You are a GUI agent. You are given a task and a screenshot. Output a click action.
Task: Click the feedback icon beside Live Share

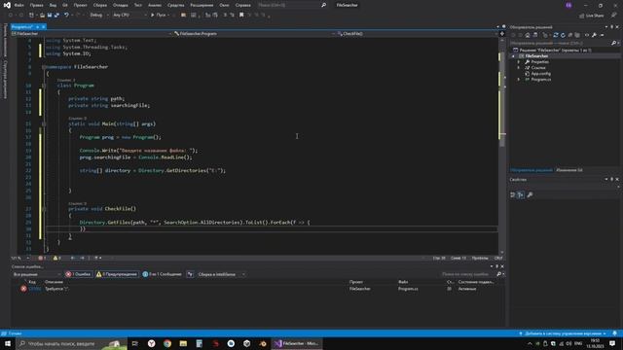point(614,16)
